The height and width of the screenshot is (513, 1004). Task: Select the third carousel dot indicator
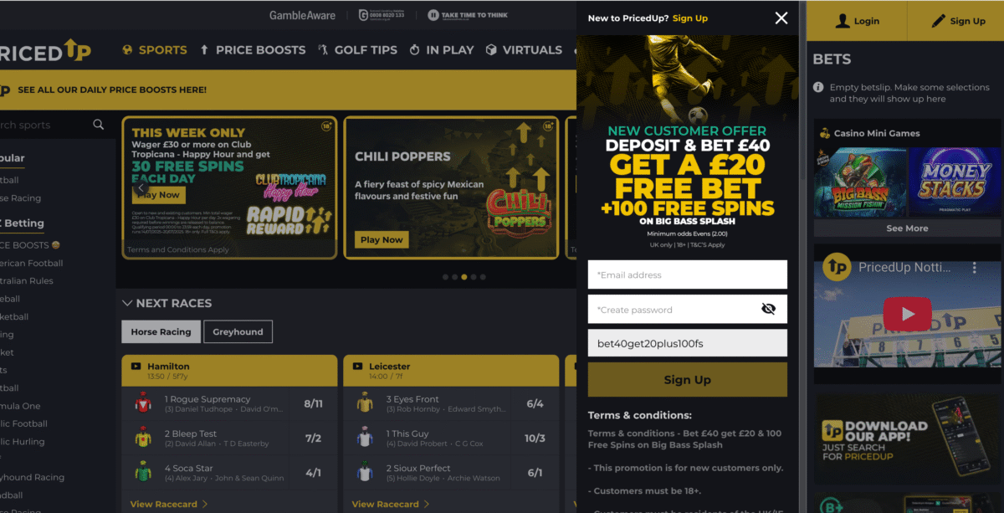[x=464, y=276]
